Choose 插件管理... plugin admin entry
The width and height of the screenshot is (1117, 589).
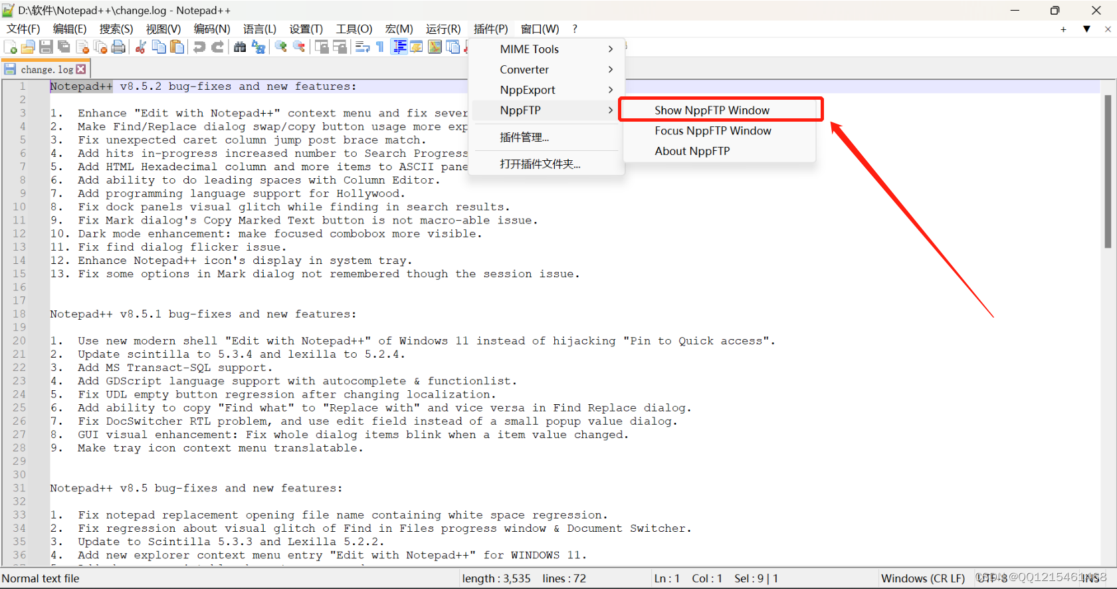tap(546, 137)
